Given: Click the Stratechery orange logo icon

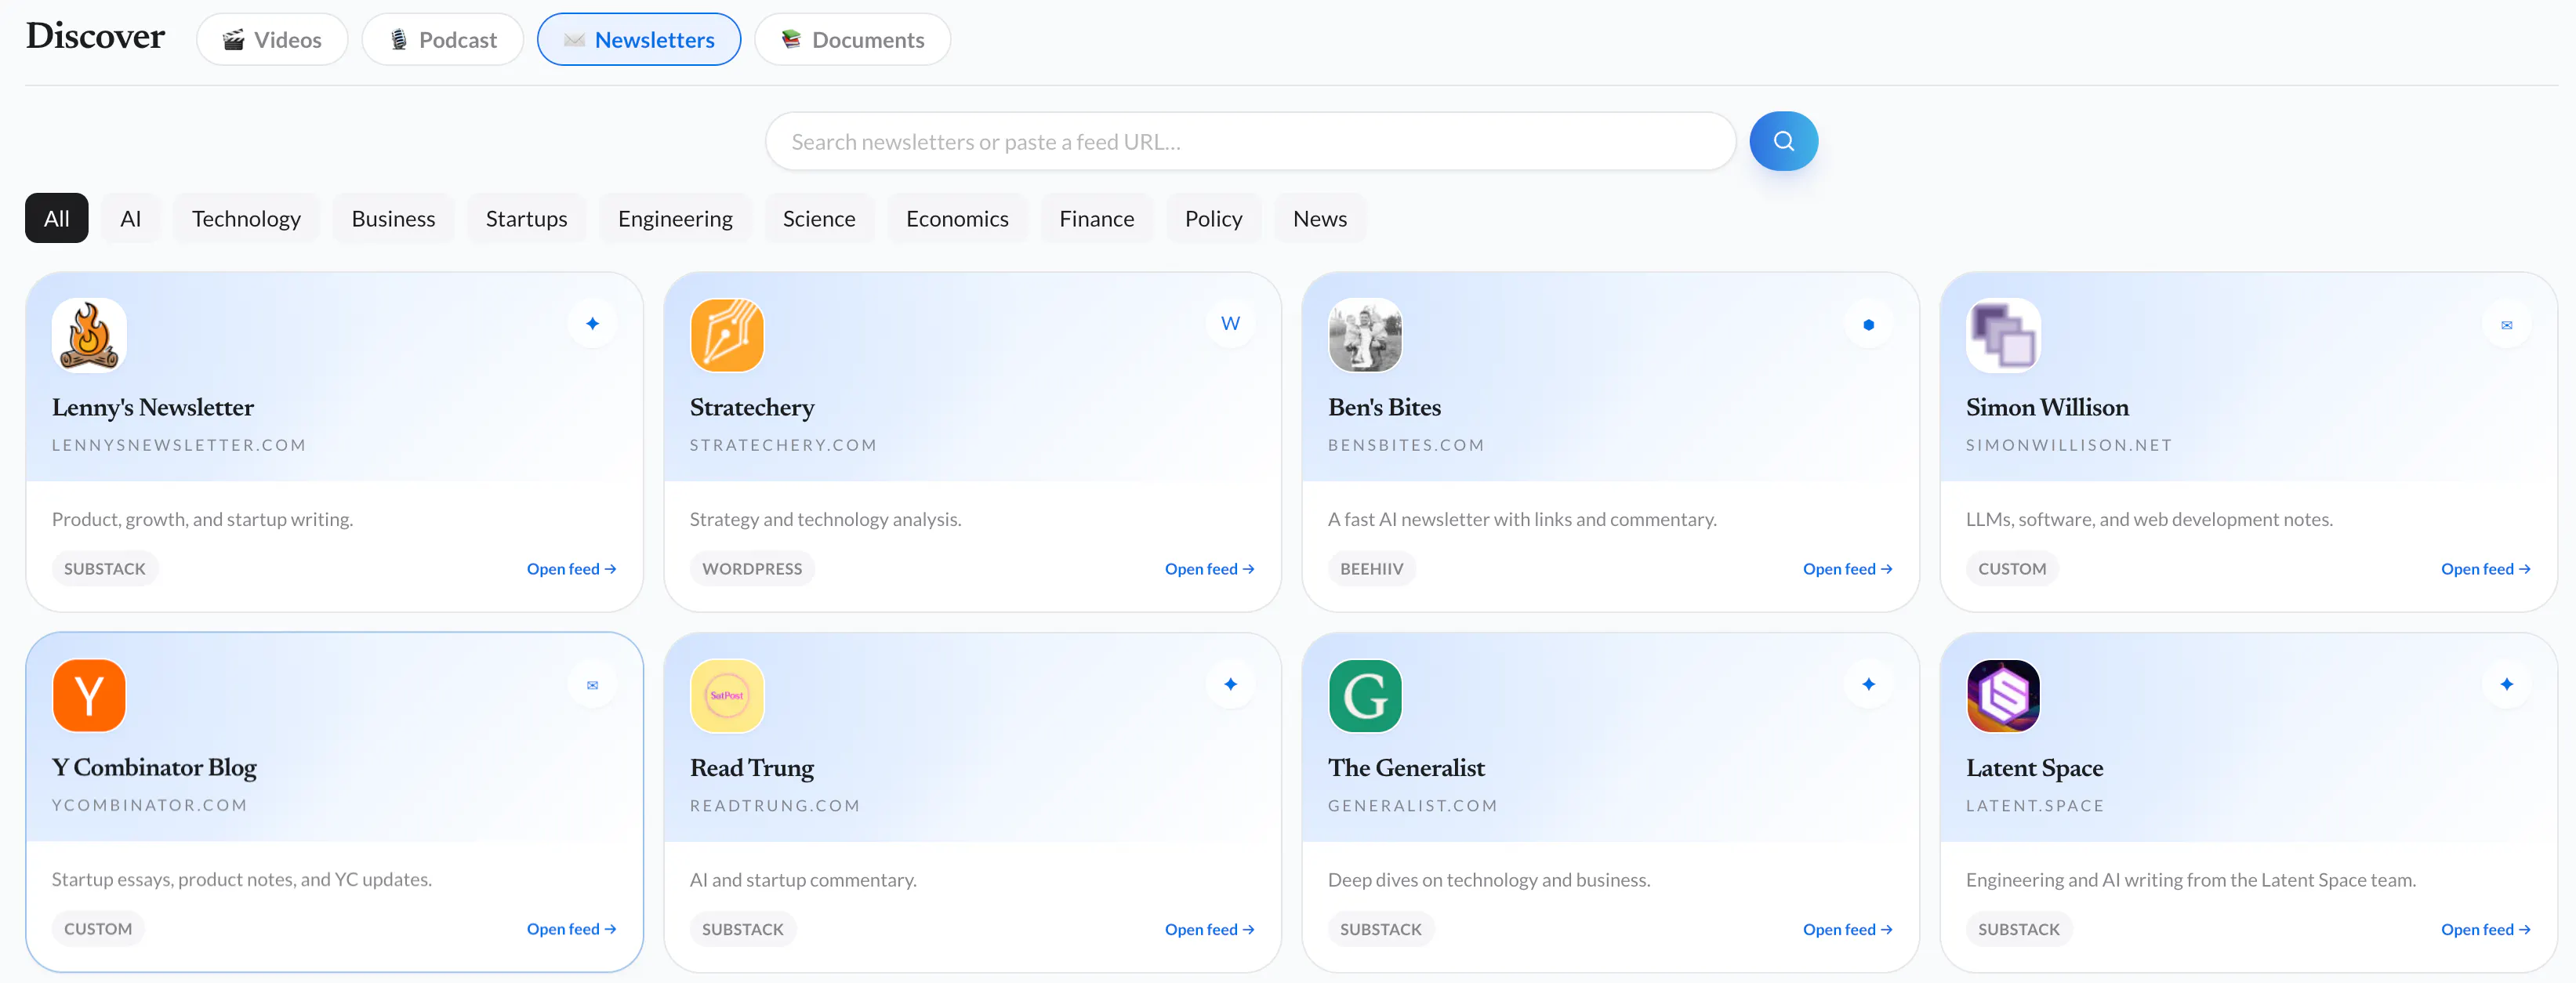Looking at the screenshot, I should (x=727, y=335).
